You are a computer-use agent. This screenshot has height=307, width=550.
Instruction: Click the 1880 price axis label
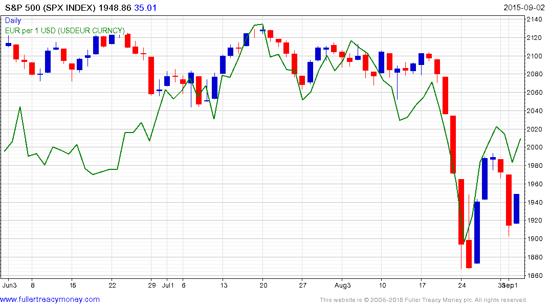[x=535, y=257]
